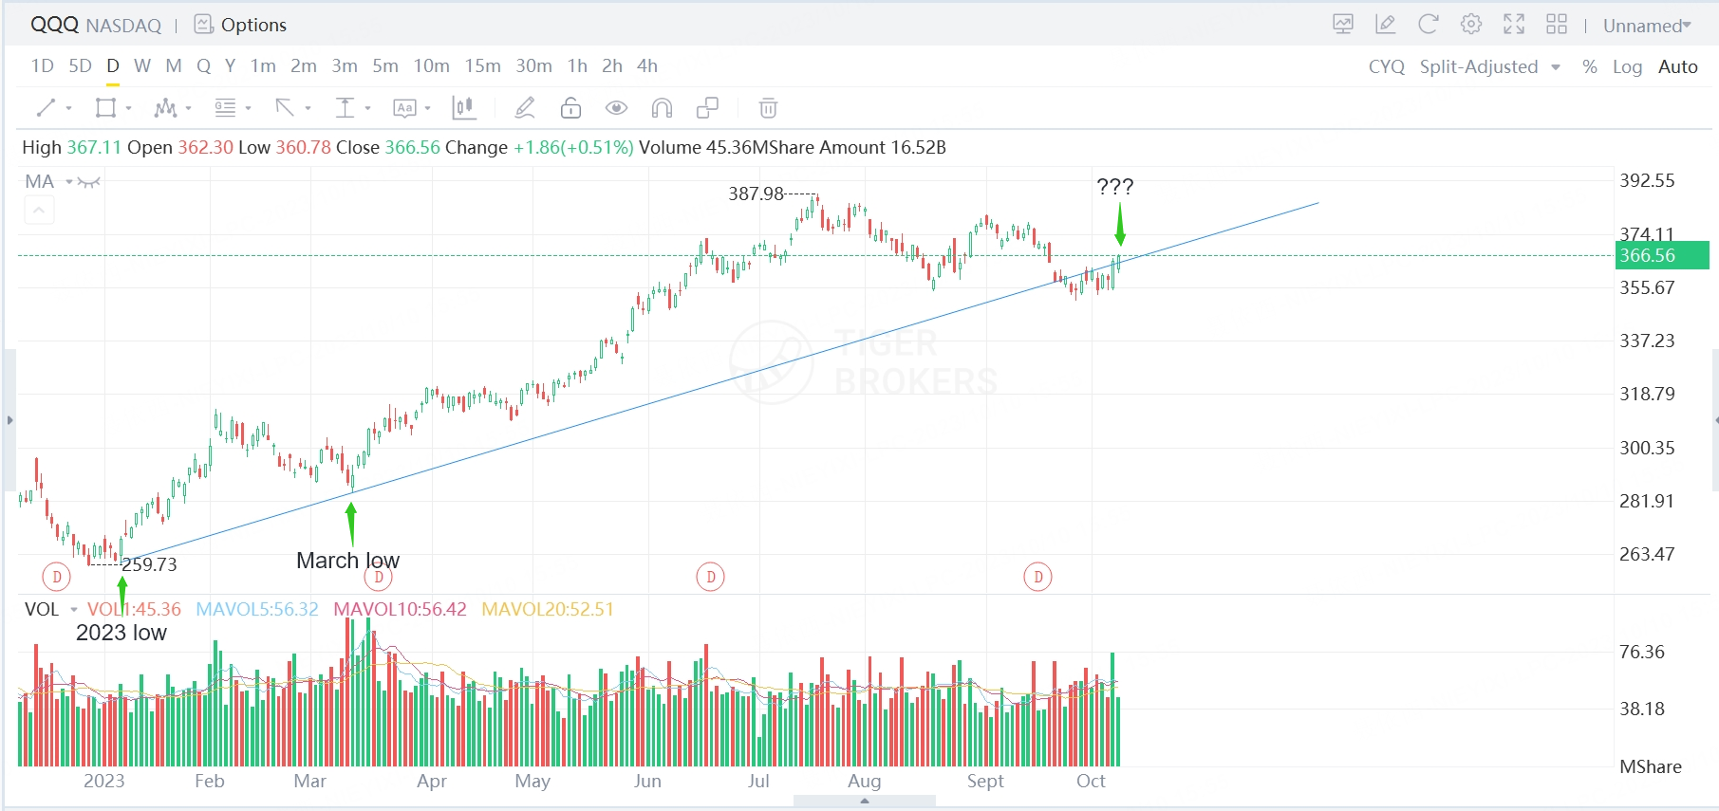This screenshot has height=811, width=1719.
Task: Click the refresh chart icon
Action: point(1428,25)
